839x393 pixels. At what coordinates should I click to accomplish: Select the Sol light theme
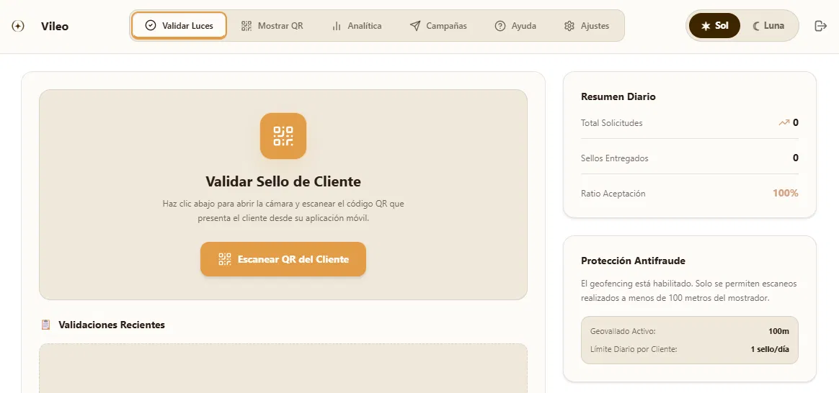[714, 26]
